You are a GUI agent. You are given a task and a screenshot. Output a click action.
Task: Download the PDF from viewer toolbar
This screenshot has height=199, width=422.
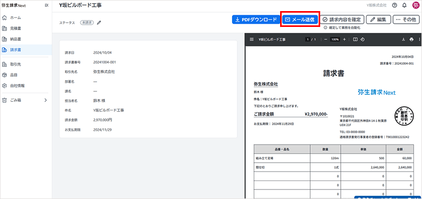404,39
